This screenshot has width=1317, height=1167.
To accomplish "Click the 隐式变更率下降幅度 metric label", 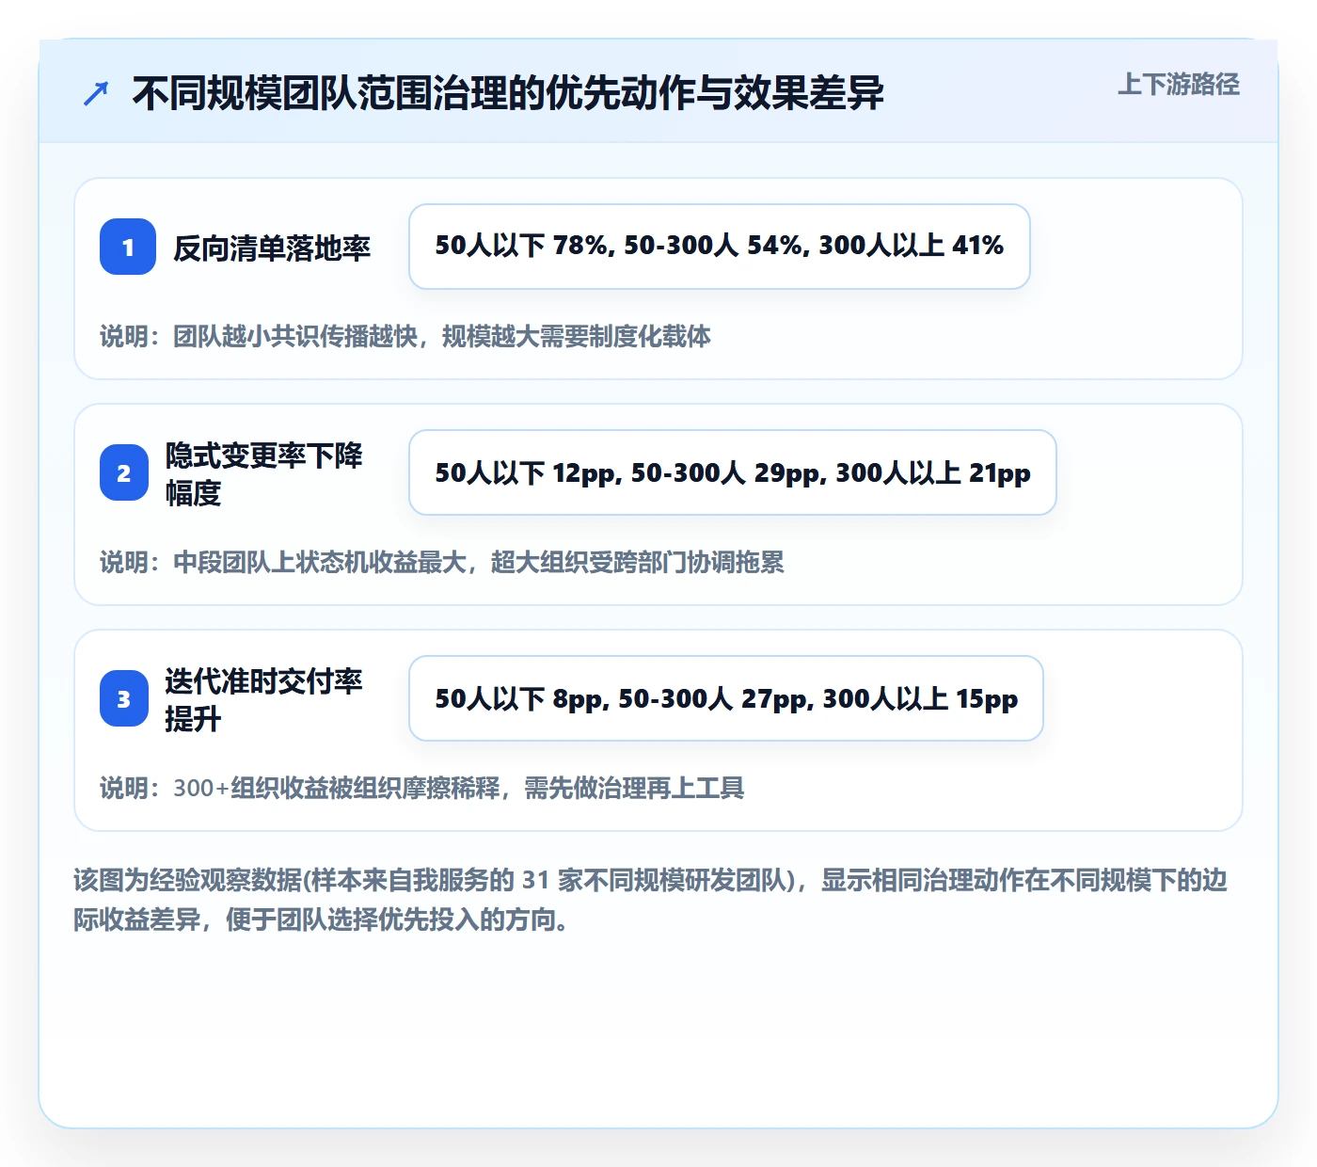I will pos(264,473).
